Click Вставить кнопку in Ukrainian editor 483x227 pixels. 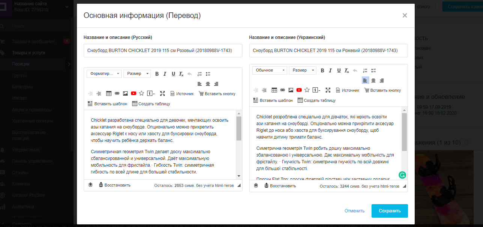[x=382, y=90]
